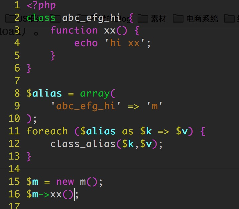Click line number 12 in the gutter

[14, 144]
